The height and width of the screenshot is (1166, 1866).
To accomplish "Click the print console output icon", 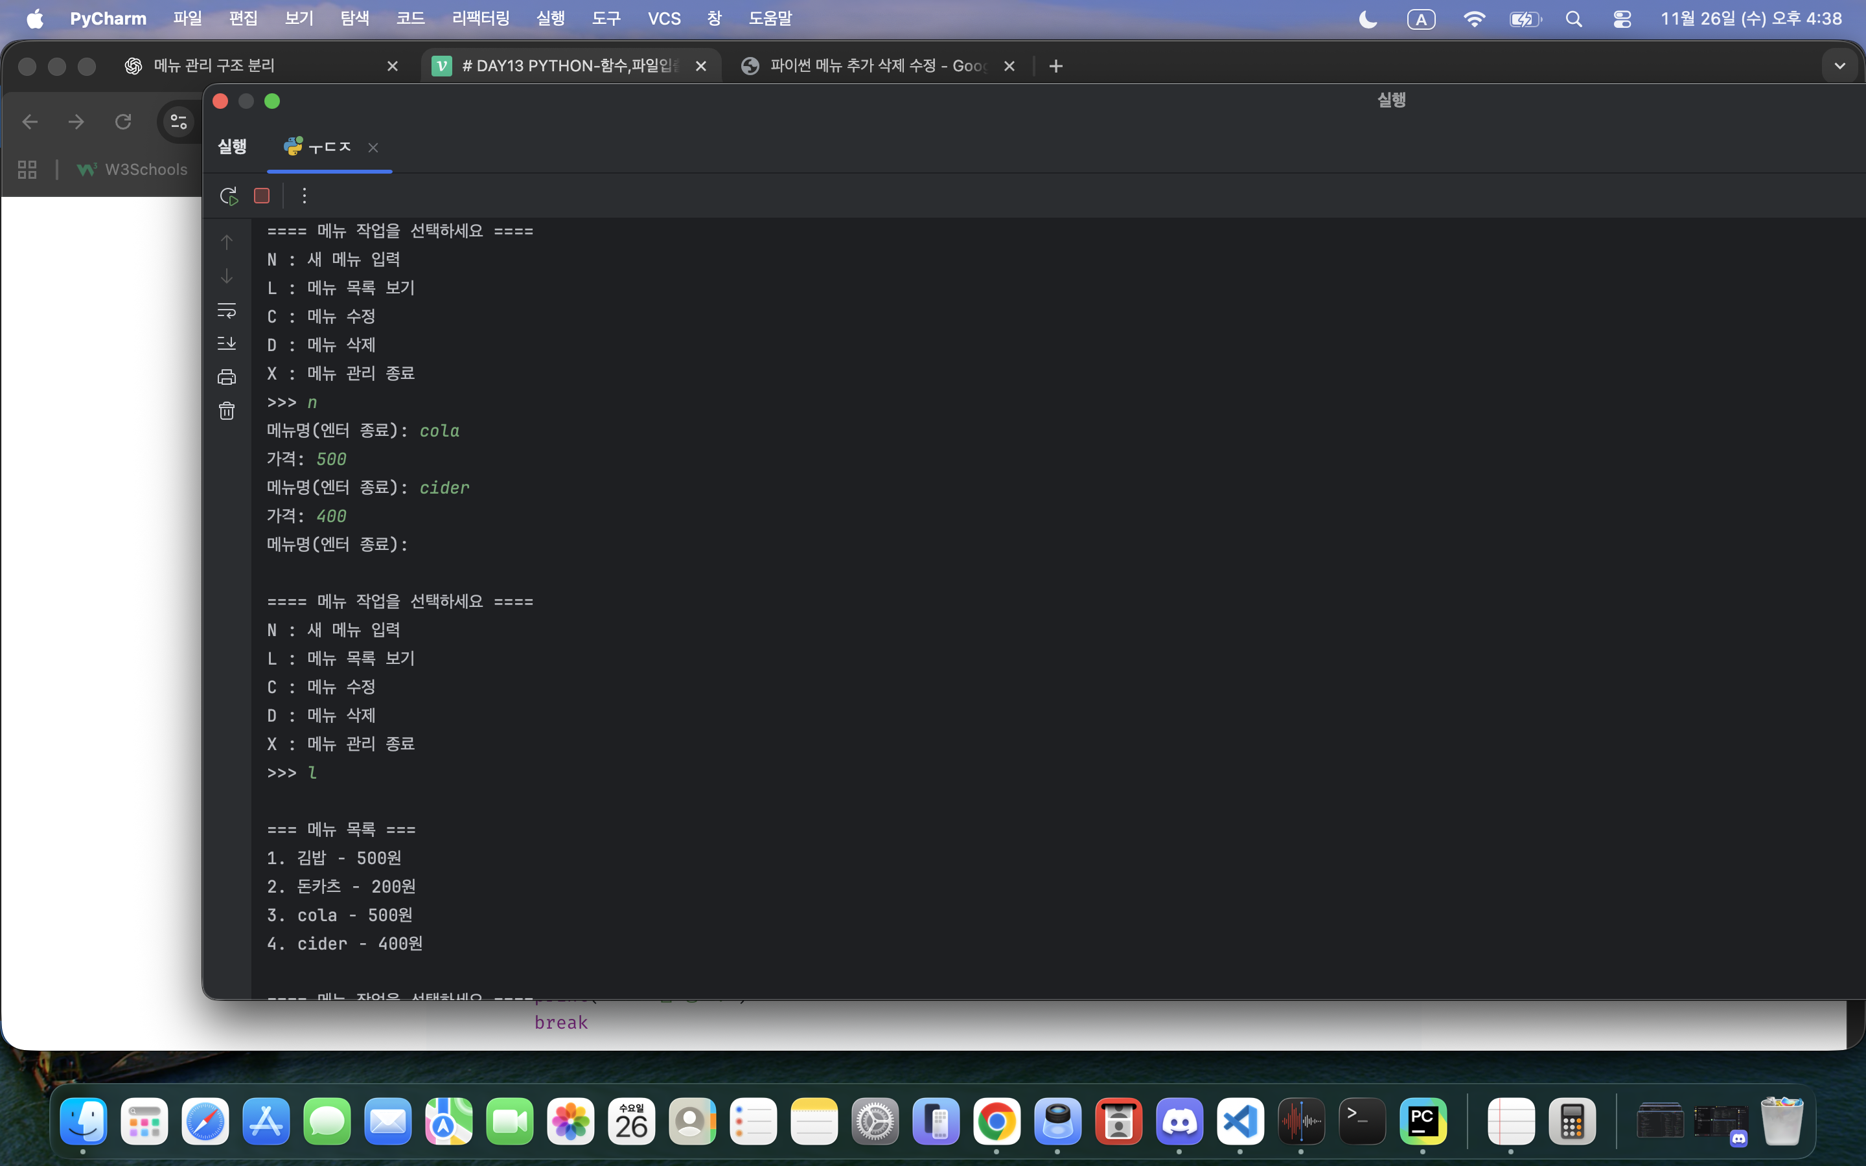I will tap(227, 377).
